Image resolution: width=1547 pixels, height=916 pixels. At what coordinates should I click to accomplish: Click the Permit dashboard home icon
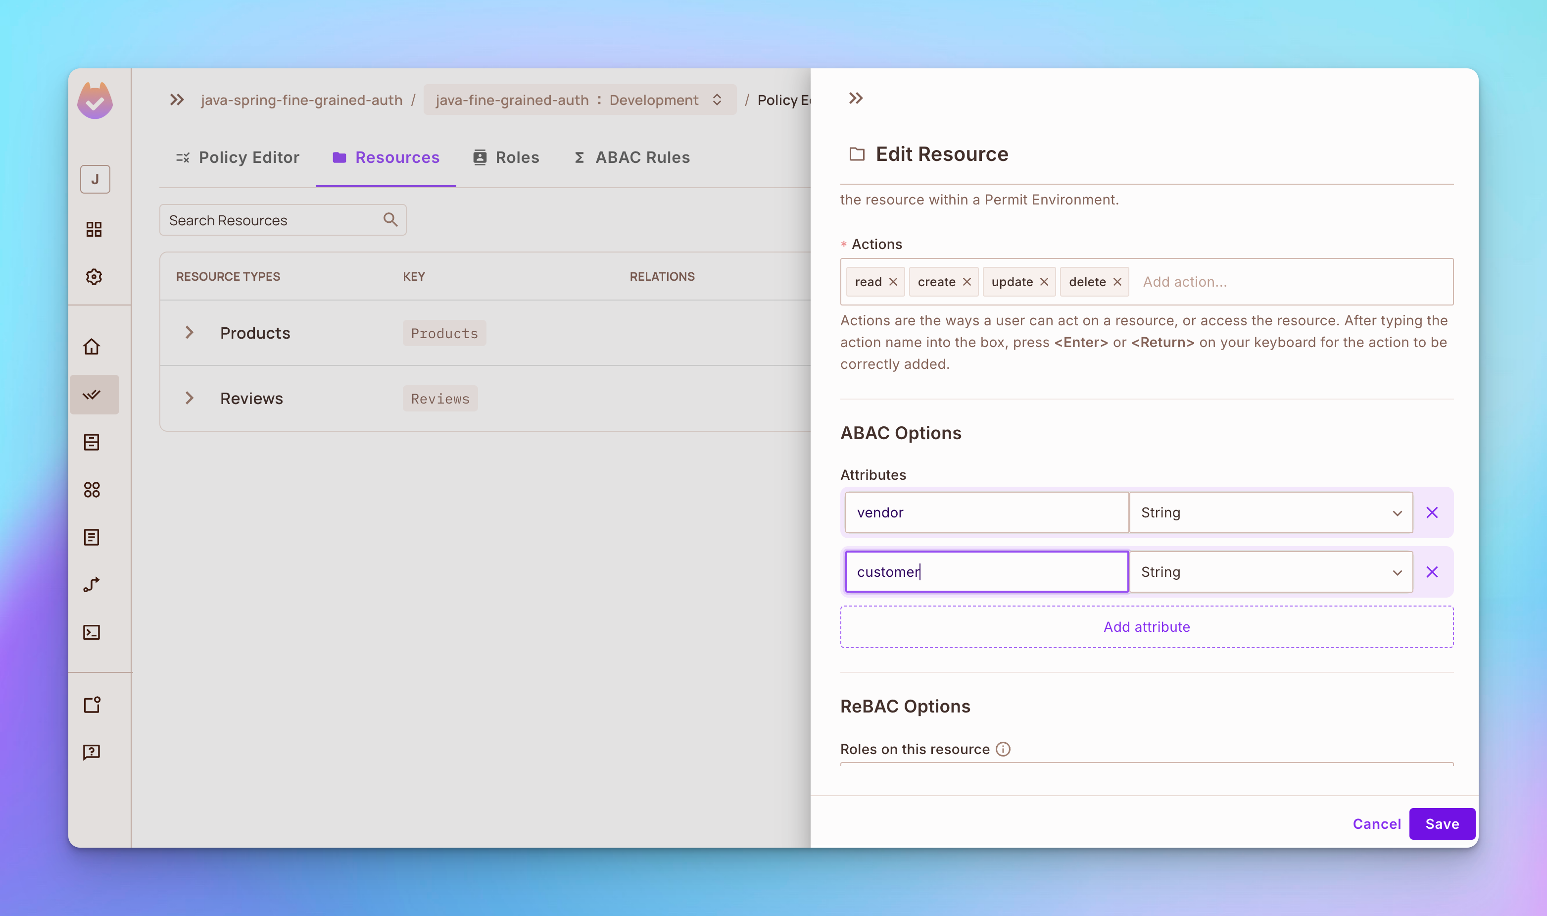coord(94,347)
